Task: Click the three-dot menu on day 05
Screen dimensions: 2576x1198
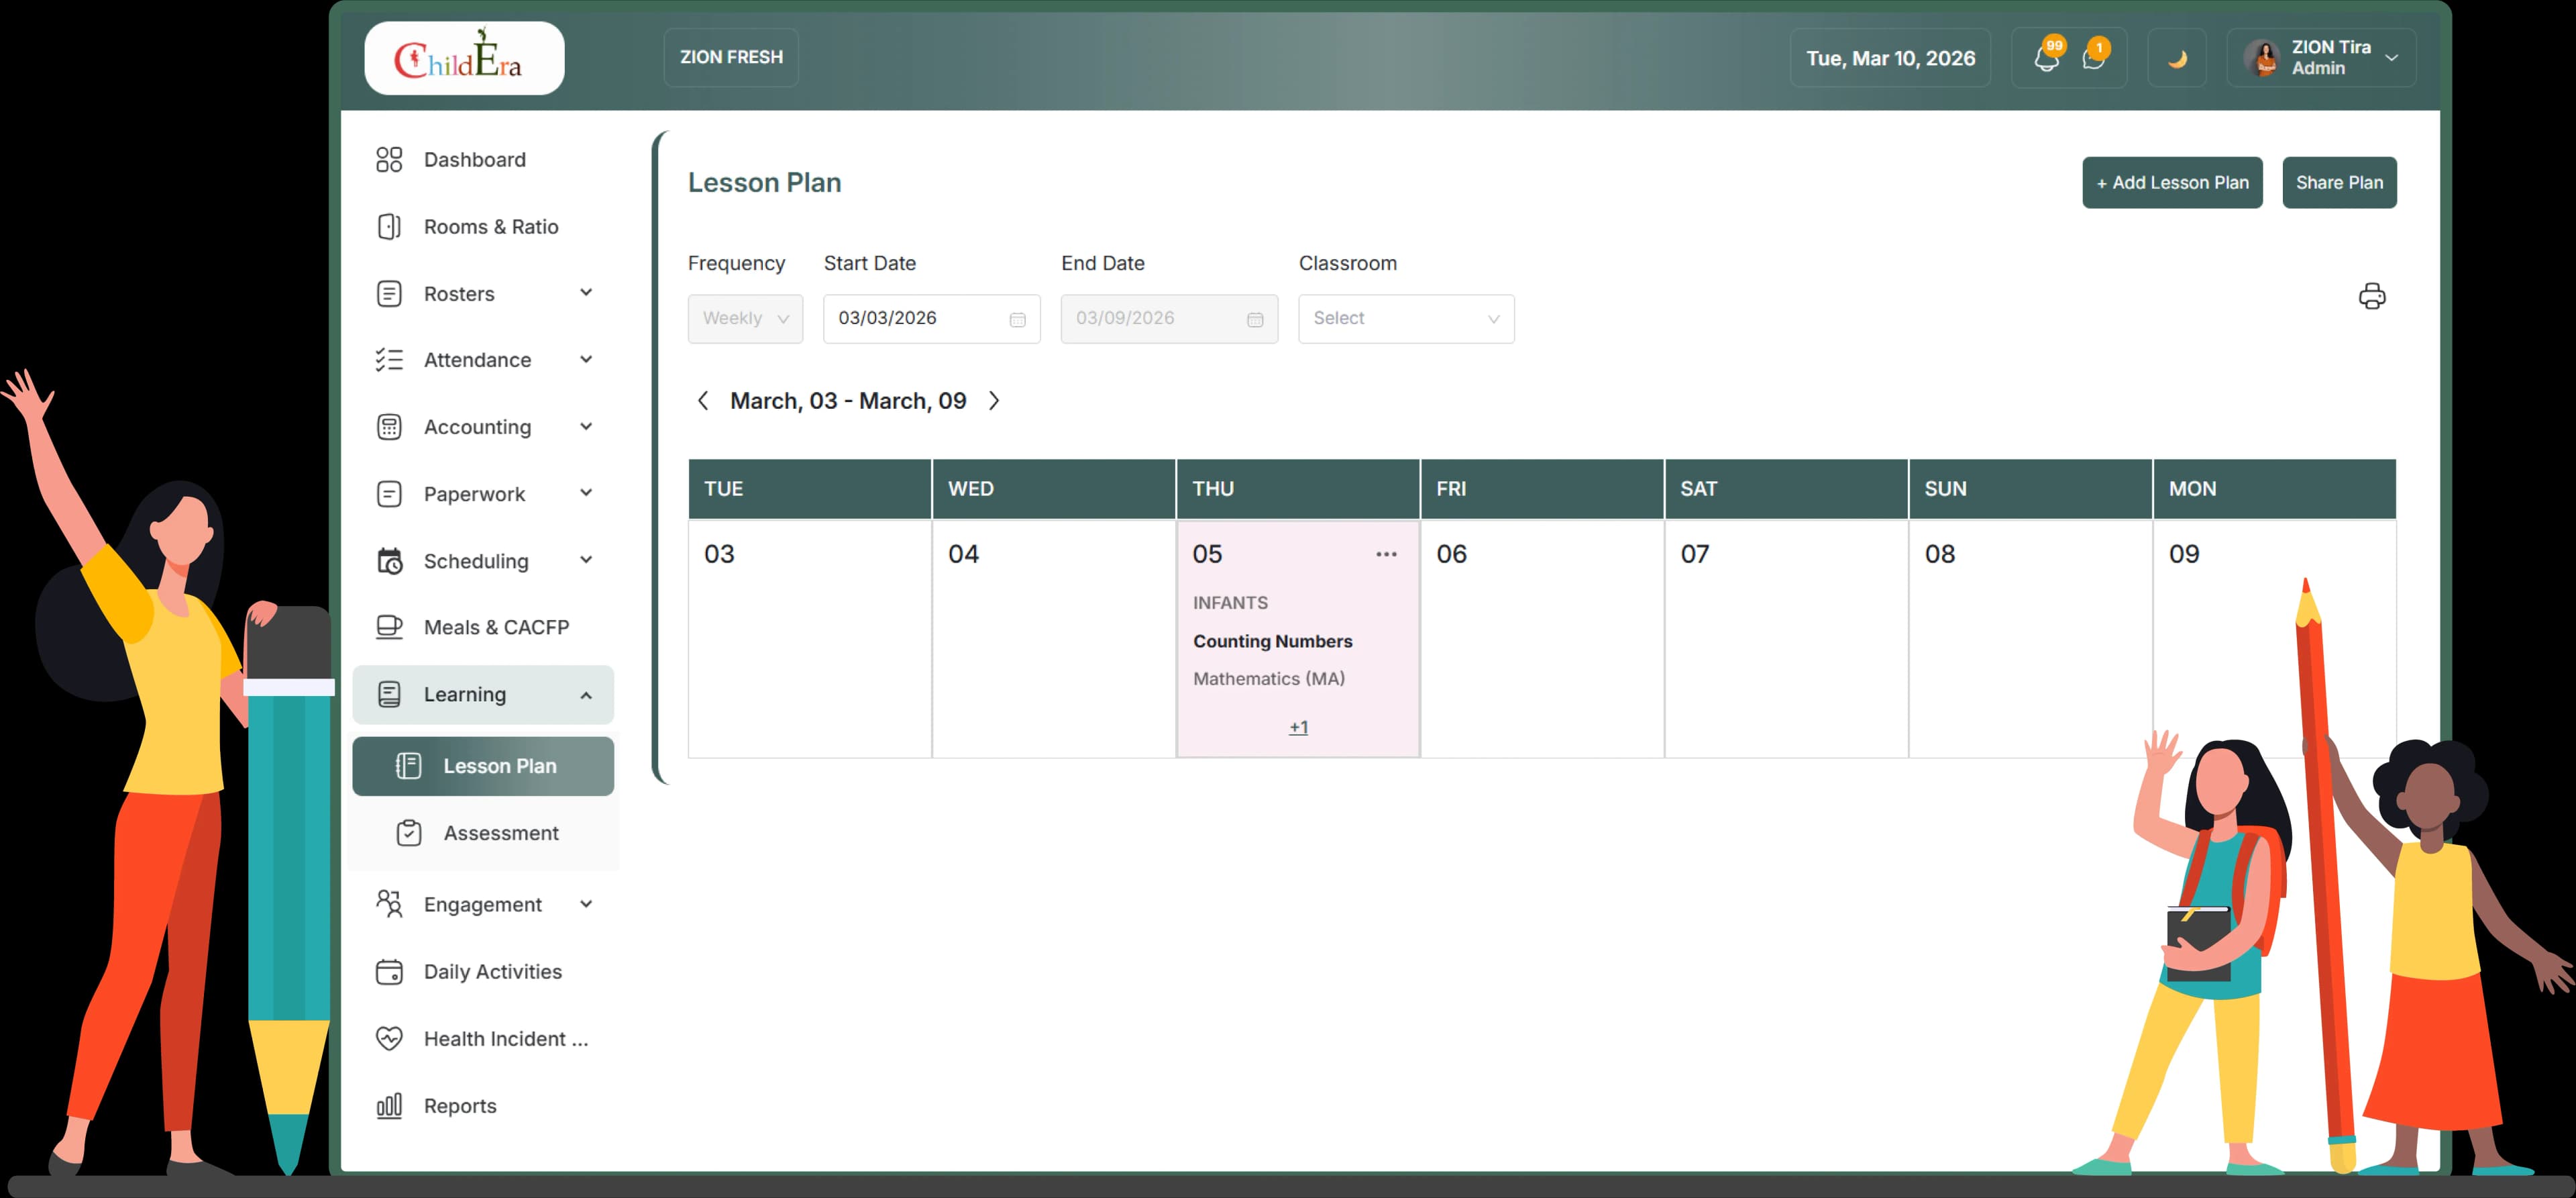Action: (x=1385, y=554)
